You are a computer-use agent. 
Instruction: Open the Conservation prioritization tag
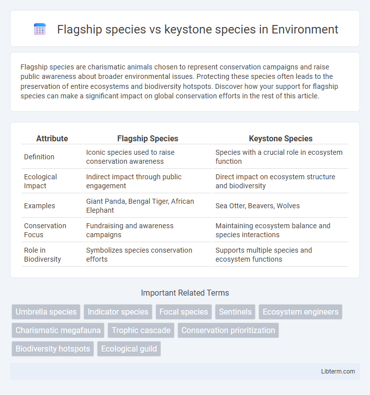pyautogui.click(x=228, y=330)
